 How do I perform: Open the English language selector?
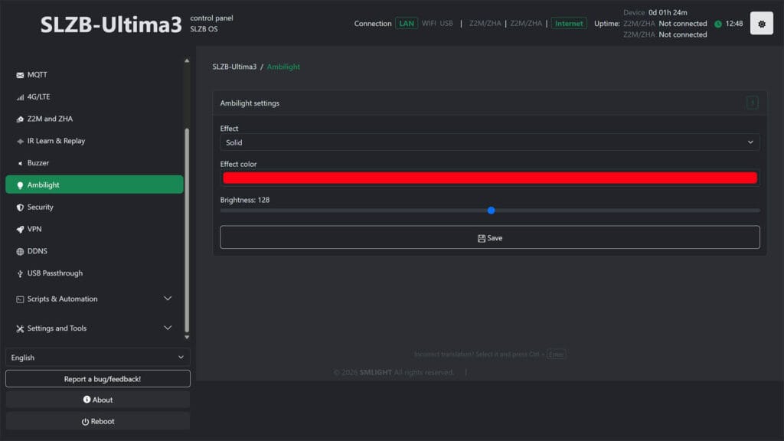[97, 358]
